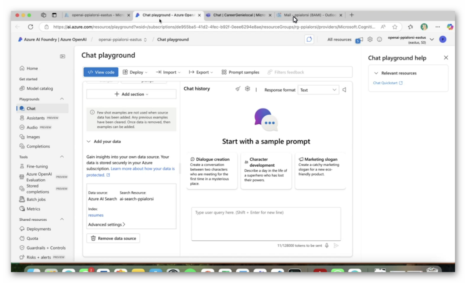Viewport: 466px width, 283px height.
Task: Expand Advanced settings
Action: (106, 224)
